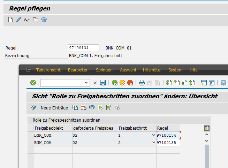Viewport: 228px width, 168px height.
Task: Click the blue help question mark icon
Action: tap(223, 83)
